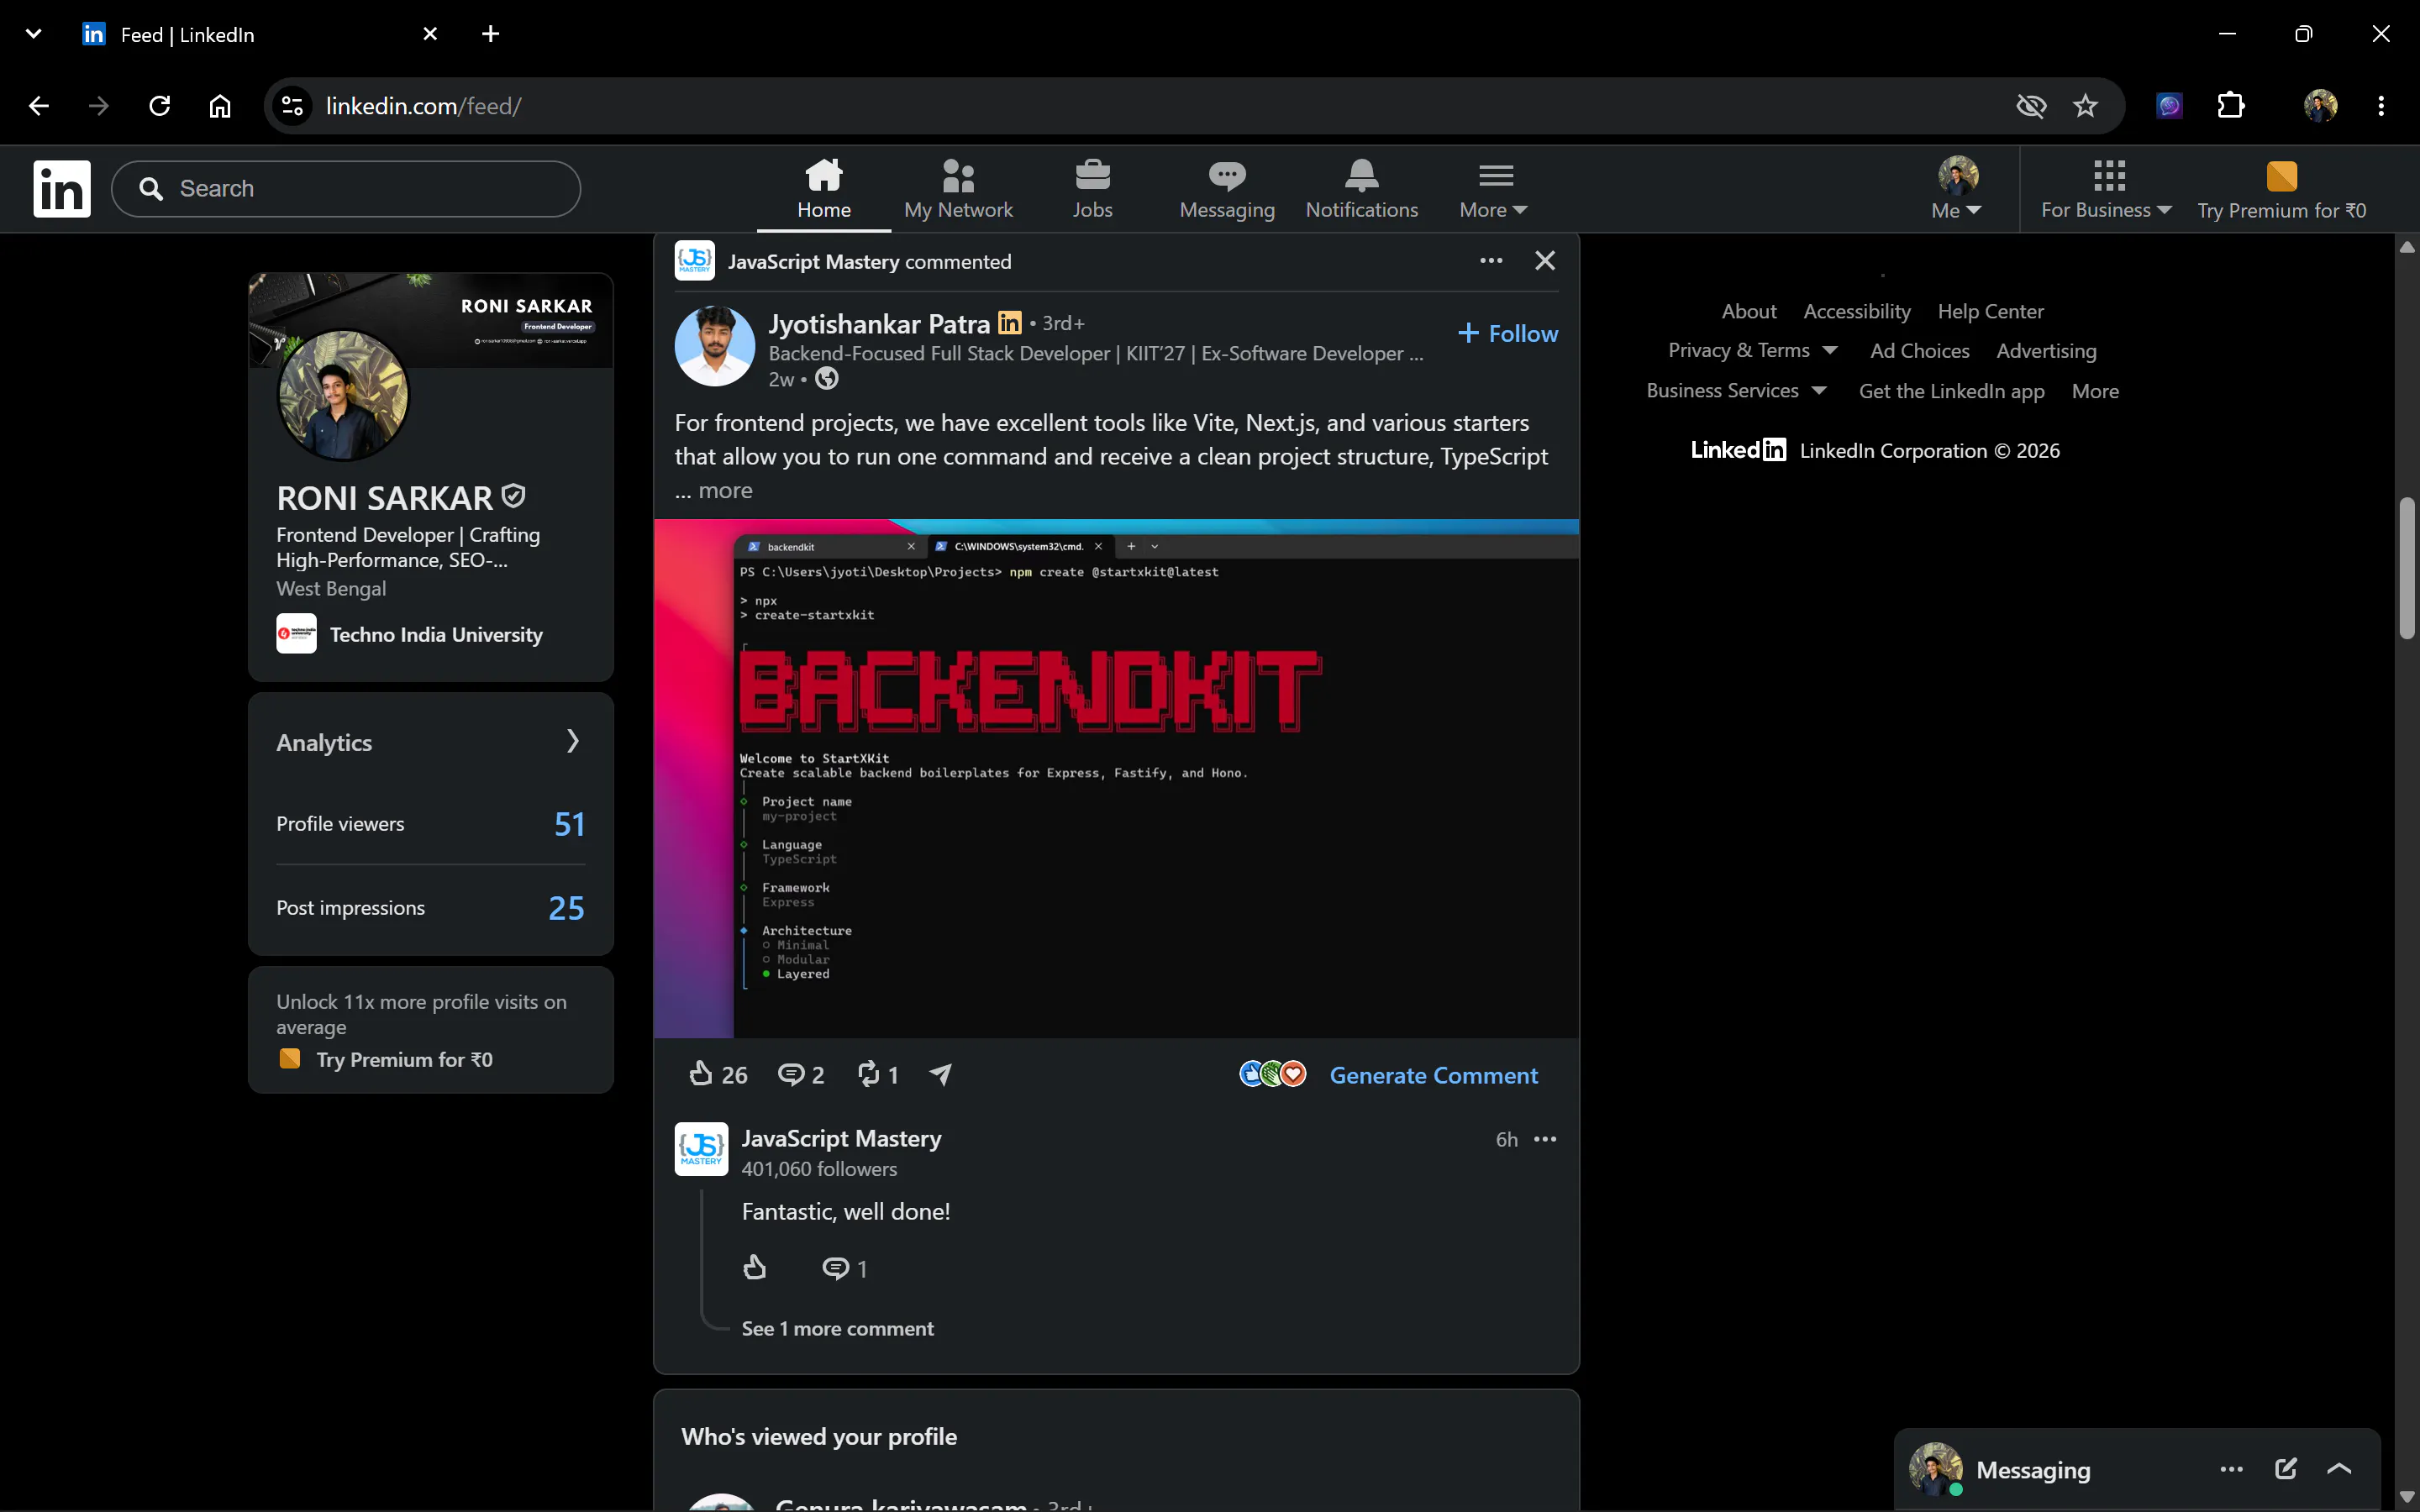Image resolution: width=2420 pixels, height=1512 pixels.
Task: Open the Me profile dropdown
Action: pyautogui.click(x=1957, y=189)
